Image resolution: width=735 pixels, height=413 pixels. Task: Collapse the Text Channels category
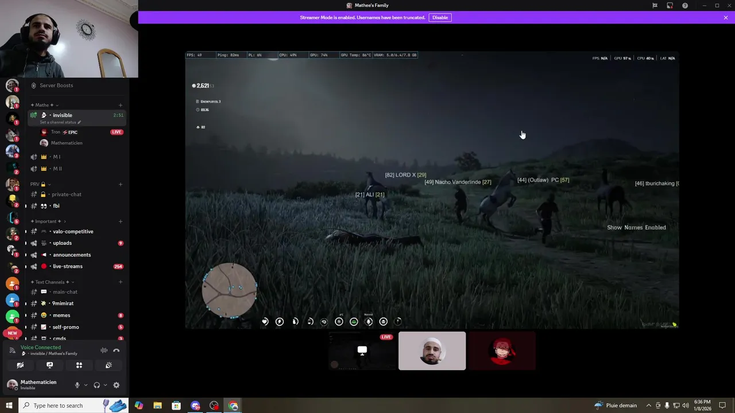52,282
